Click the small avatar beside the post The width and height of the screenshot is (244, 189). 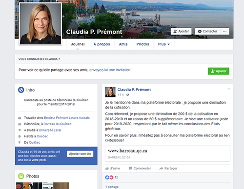coord(110,92)
